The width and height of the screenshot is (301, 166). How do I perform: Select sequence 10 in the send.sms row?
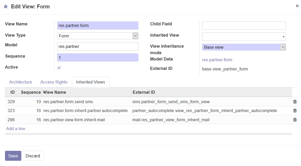tap(39, 102)
